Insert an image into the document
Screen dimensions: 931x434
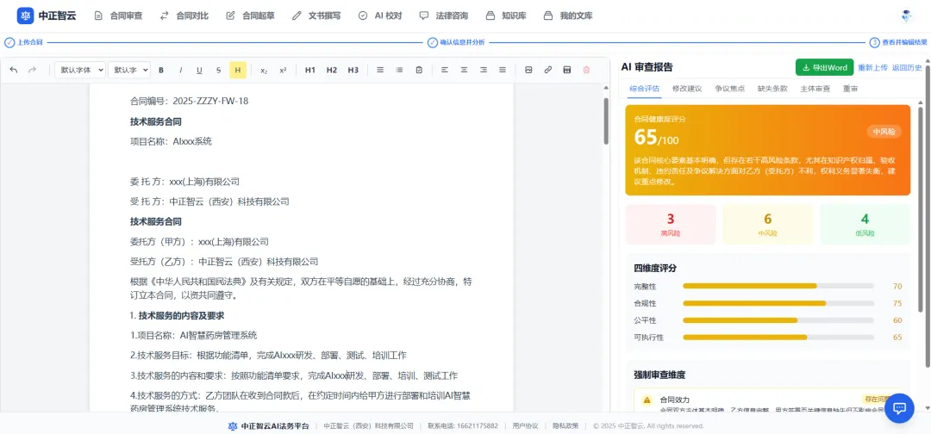pyautogui.click(x=528, y=70)
